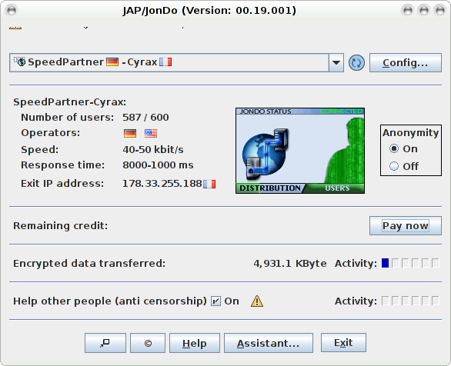Click the CONNECTED status label

pyautogui.click(x=341, y=111)
